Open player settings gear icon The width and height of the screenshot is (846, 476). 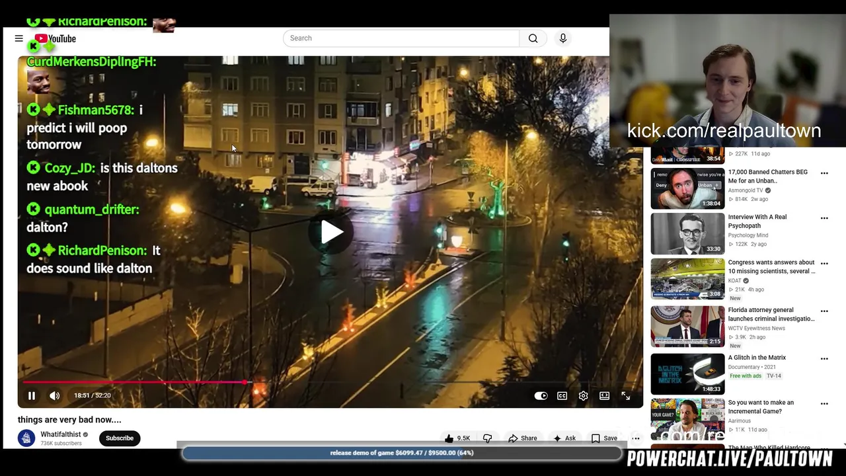[x=583, y=395]
